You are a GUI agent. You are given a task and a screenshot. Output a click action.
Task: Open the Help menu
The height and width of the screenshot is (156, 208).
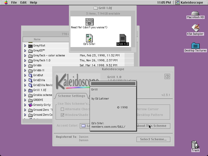34,2
